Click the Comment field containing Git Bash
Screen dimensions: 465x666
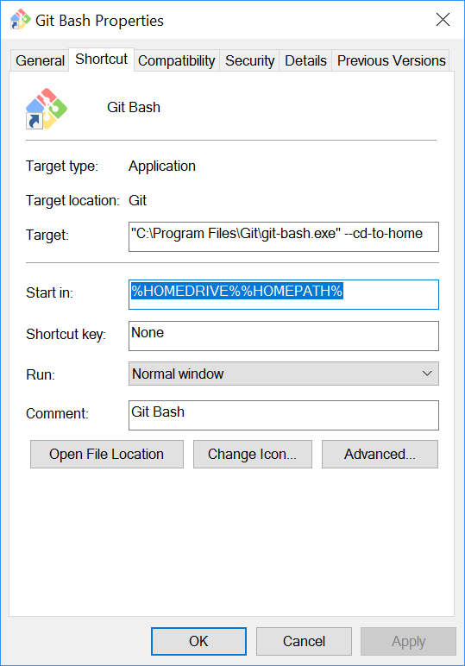point(284,415)
